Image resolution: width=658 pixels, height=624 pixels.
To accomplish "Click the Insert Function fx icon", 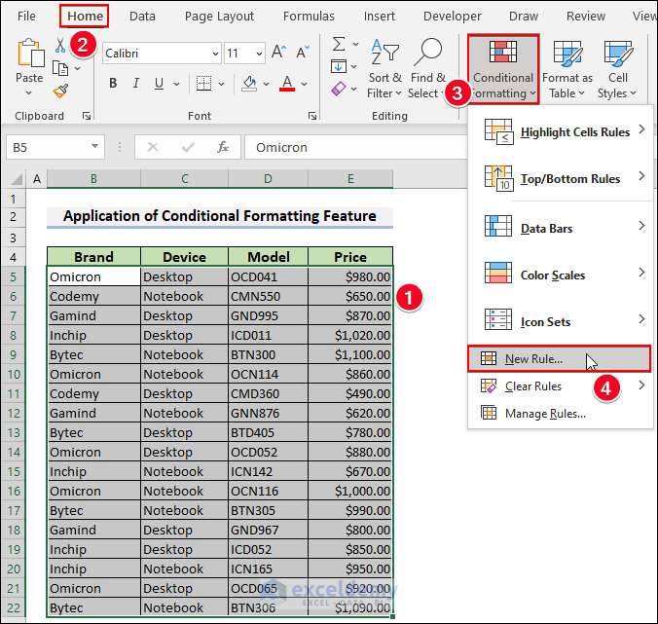I will pyautogui.click(x=223, y=147).
